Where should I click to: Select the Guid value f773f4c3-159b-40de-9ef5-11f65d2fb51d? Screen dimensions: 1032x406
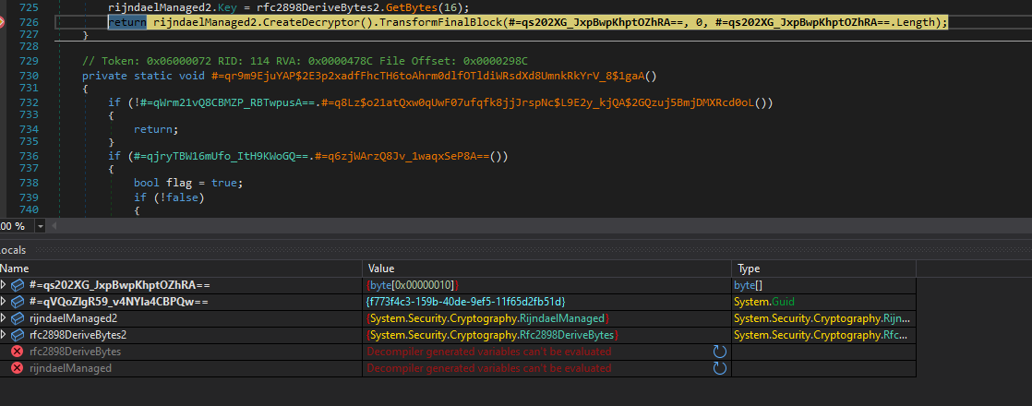point(465,302)
